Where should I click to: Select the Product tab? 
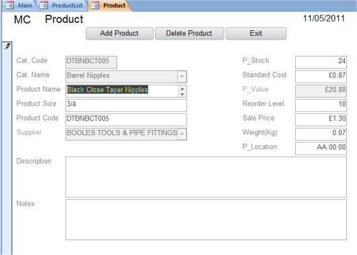pos(110,5)
